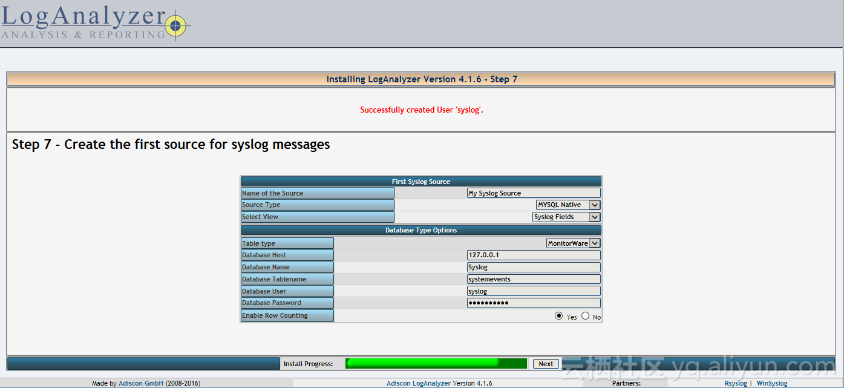The width and height of the screenshot is (844, 388).
Task: Click the 'Database Name' label
Action: coord(287,267)
